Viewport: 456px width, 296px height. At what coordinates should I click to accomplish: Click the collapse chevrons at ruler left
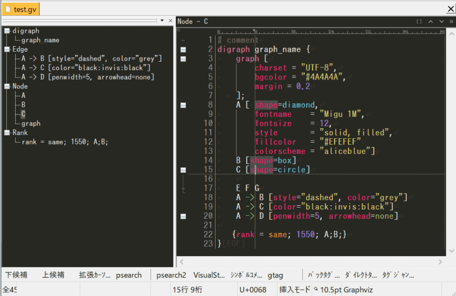178,30
